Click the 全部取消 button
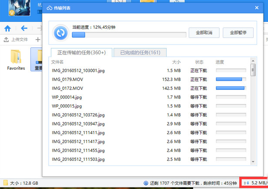Viewport: 268px width, 189px height. coord(204,33)
